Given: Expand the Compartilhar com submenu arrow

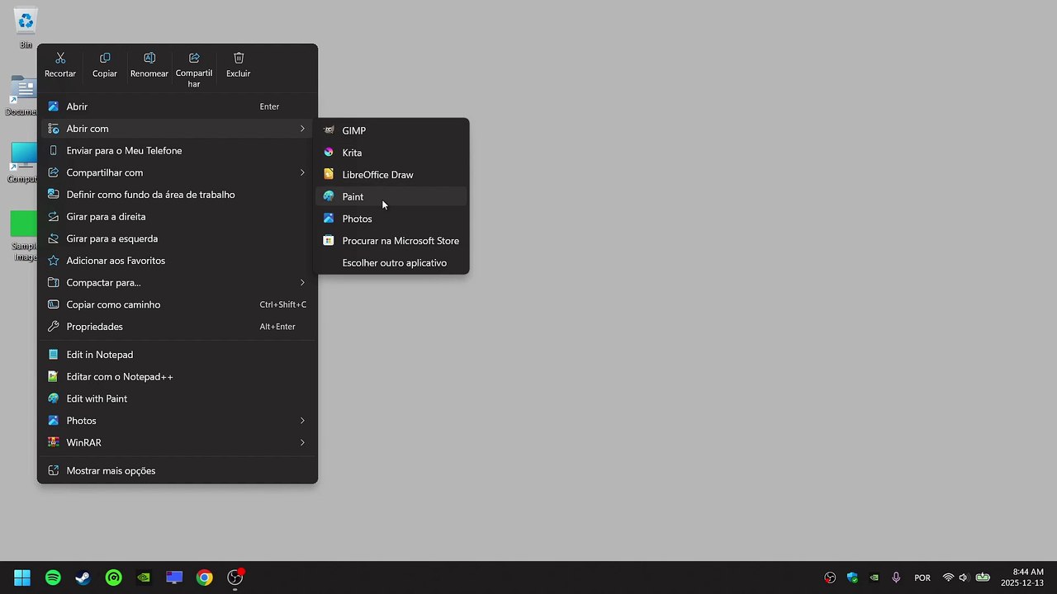Looking at the screenshot, I should point(302,172).
